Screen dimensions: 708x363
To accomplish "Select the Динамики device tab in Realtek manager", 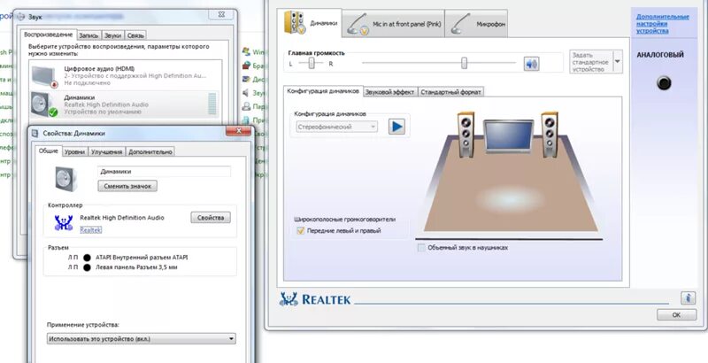I will (x=309, y=22).
